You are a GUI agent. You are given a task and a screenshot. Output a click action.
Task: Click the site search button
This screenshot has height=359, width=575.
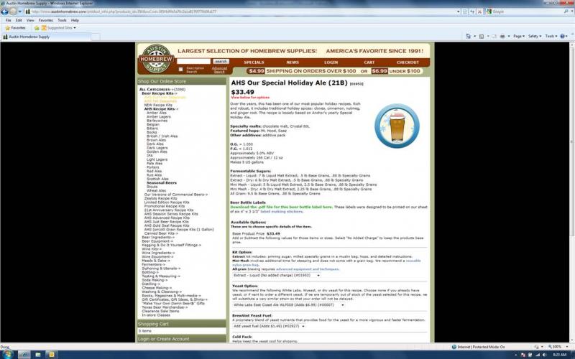(221, 62)
